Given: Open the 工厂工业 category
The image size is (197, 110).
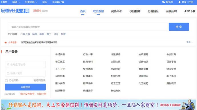Looking at the screenshot, I should 60,69.
